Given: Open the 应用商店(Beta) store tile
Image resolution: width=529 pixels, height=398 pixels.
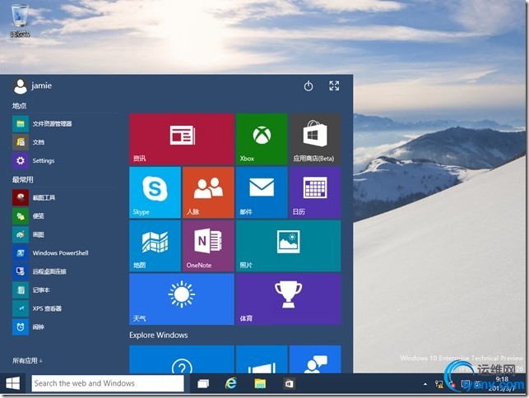Looking at the screenshot, I should pyautogui.click(x=315, y=139).
